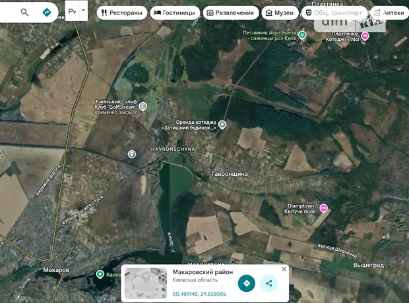Expand the Ру language dropdown arrow
Viewport: 409px width, 303px height.
83,12
